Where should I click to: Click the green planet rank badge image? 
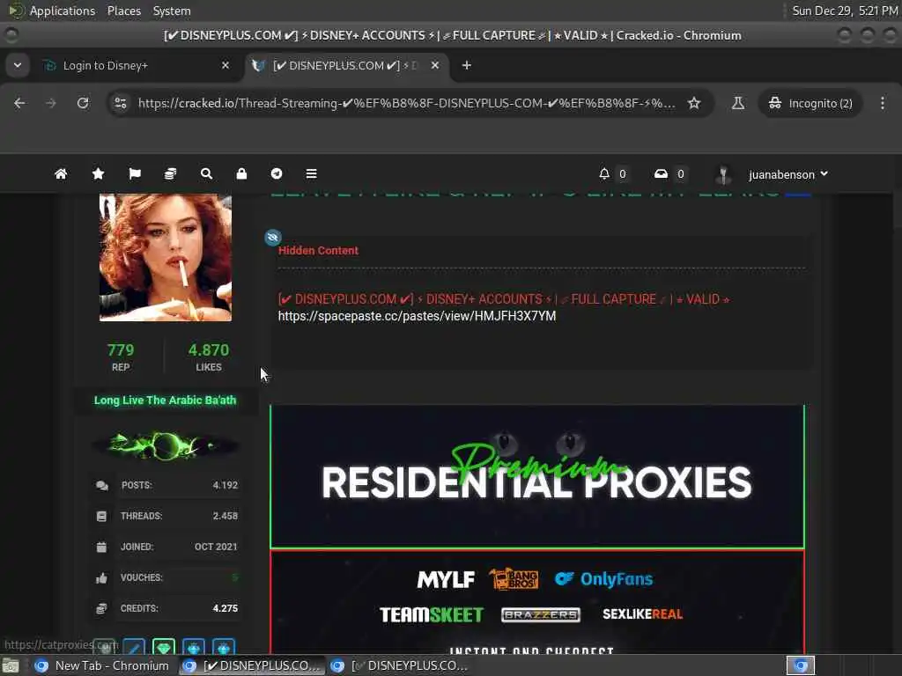[166, 445]
